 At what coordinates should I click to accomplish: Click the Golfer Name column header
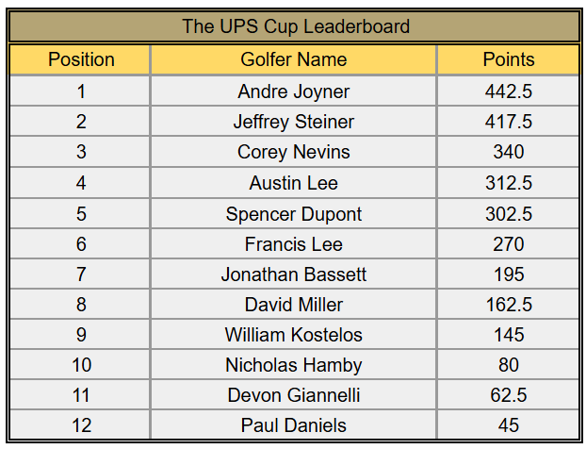tap(293, 59)
